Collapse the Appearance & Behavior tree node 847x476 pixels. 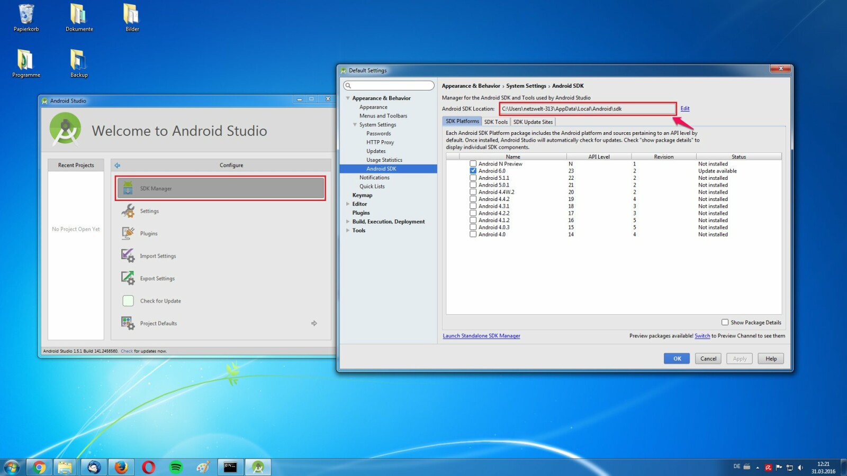coord(348,98)
